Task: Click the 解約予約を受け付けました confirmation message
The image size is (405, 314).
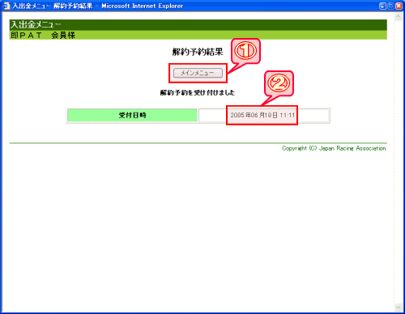Action: (198, 93)
